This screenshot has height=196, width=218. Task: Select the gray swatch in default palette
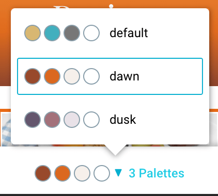[x=72, y=33]
